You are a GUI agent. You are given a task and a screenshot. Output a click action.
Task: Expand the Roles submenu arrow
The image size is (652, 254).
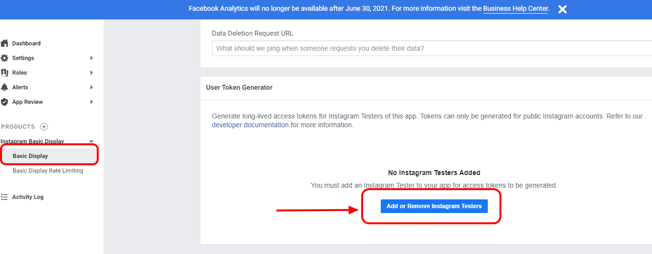click(91, 73)
